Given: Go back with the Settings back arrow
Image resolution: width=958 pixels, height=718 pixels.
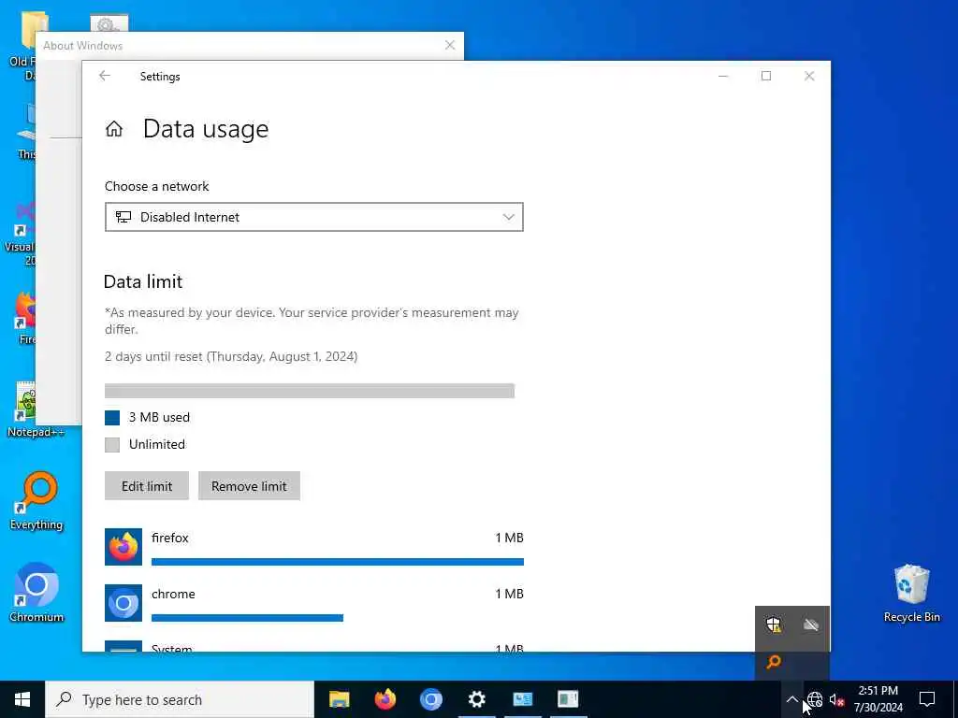Looking at the screenshot, I should click(105, 76).
